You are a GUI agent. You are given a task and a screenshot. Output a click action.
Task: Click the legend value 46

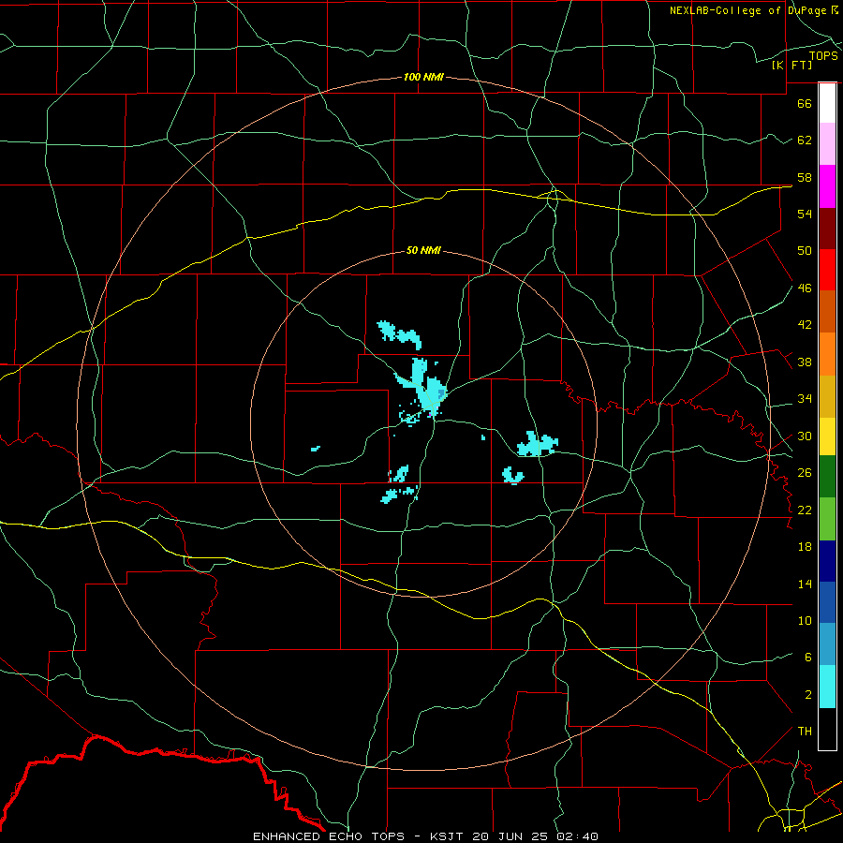click(x=805, y=288)
